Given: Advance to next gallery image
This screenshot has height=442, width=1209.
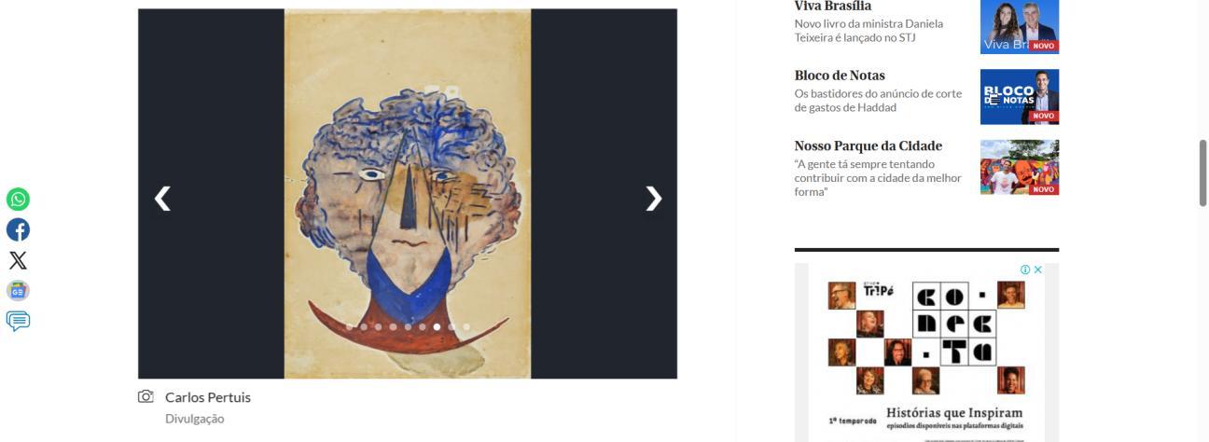Looking at the screenshot, I should click(x=653, y=198).
